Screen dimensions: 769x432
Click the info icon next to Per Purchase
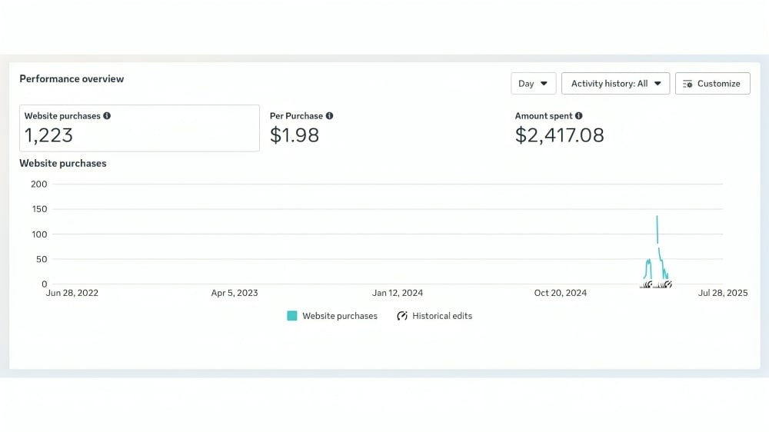point(329,116)
